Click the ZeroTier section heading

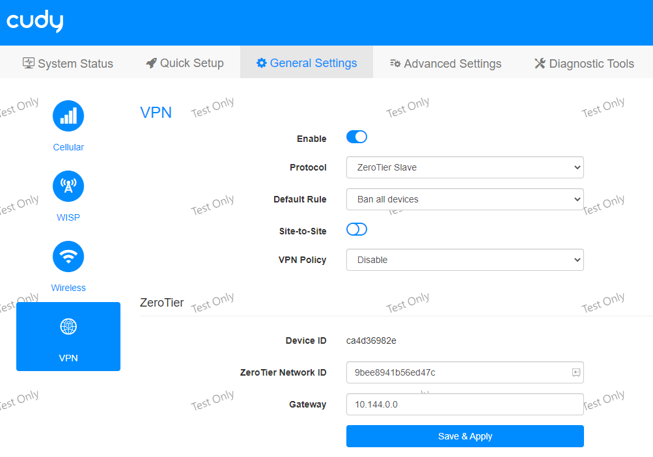[x=162, y=303]
